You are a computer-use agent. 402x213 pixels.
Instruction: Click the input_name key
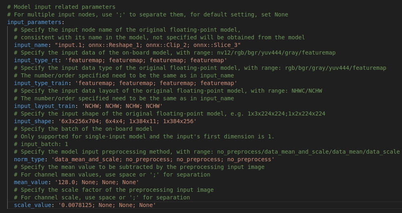point(31,45)
